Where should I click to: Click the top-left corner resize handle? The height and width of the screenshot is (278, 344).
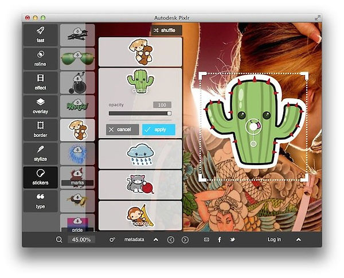(x=202, y=76)
